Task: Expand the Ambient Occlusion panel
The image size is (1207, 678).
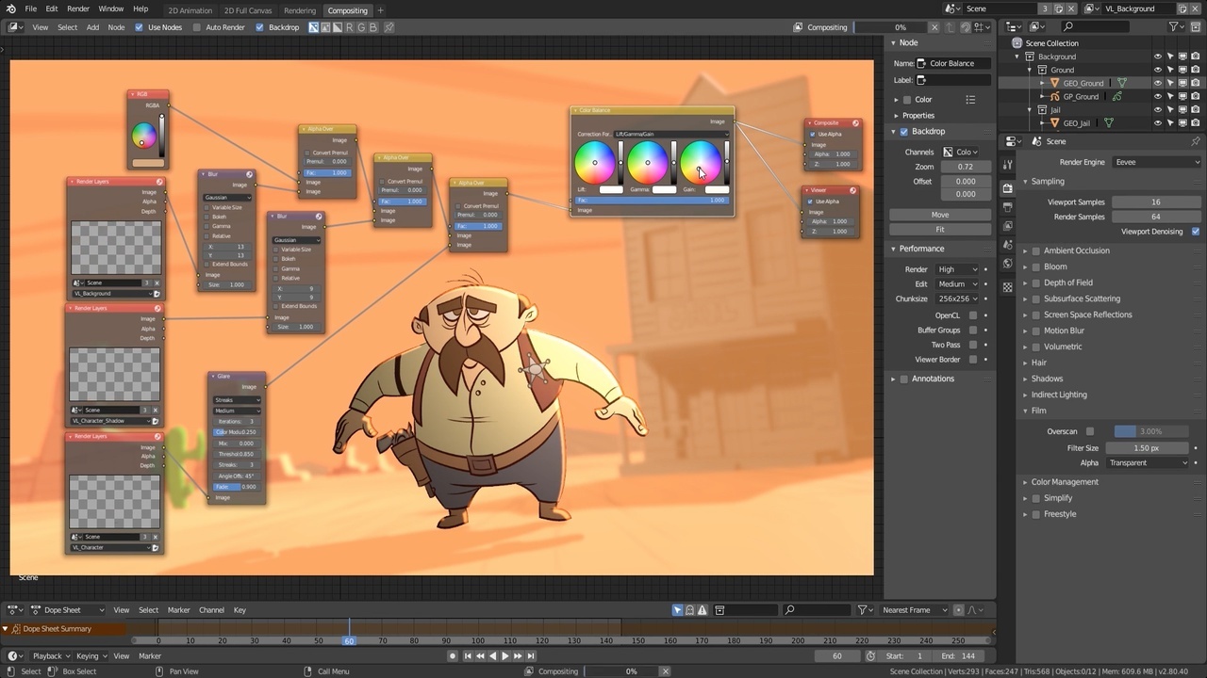Action: 1026,250
